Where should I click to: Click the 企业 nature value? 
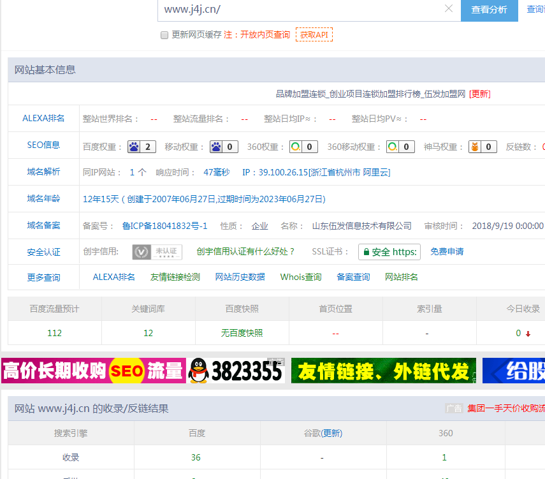[259, 226]
